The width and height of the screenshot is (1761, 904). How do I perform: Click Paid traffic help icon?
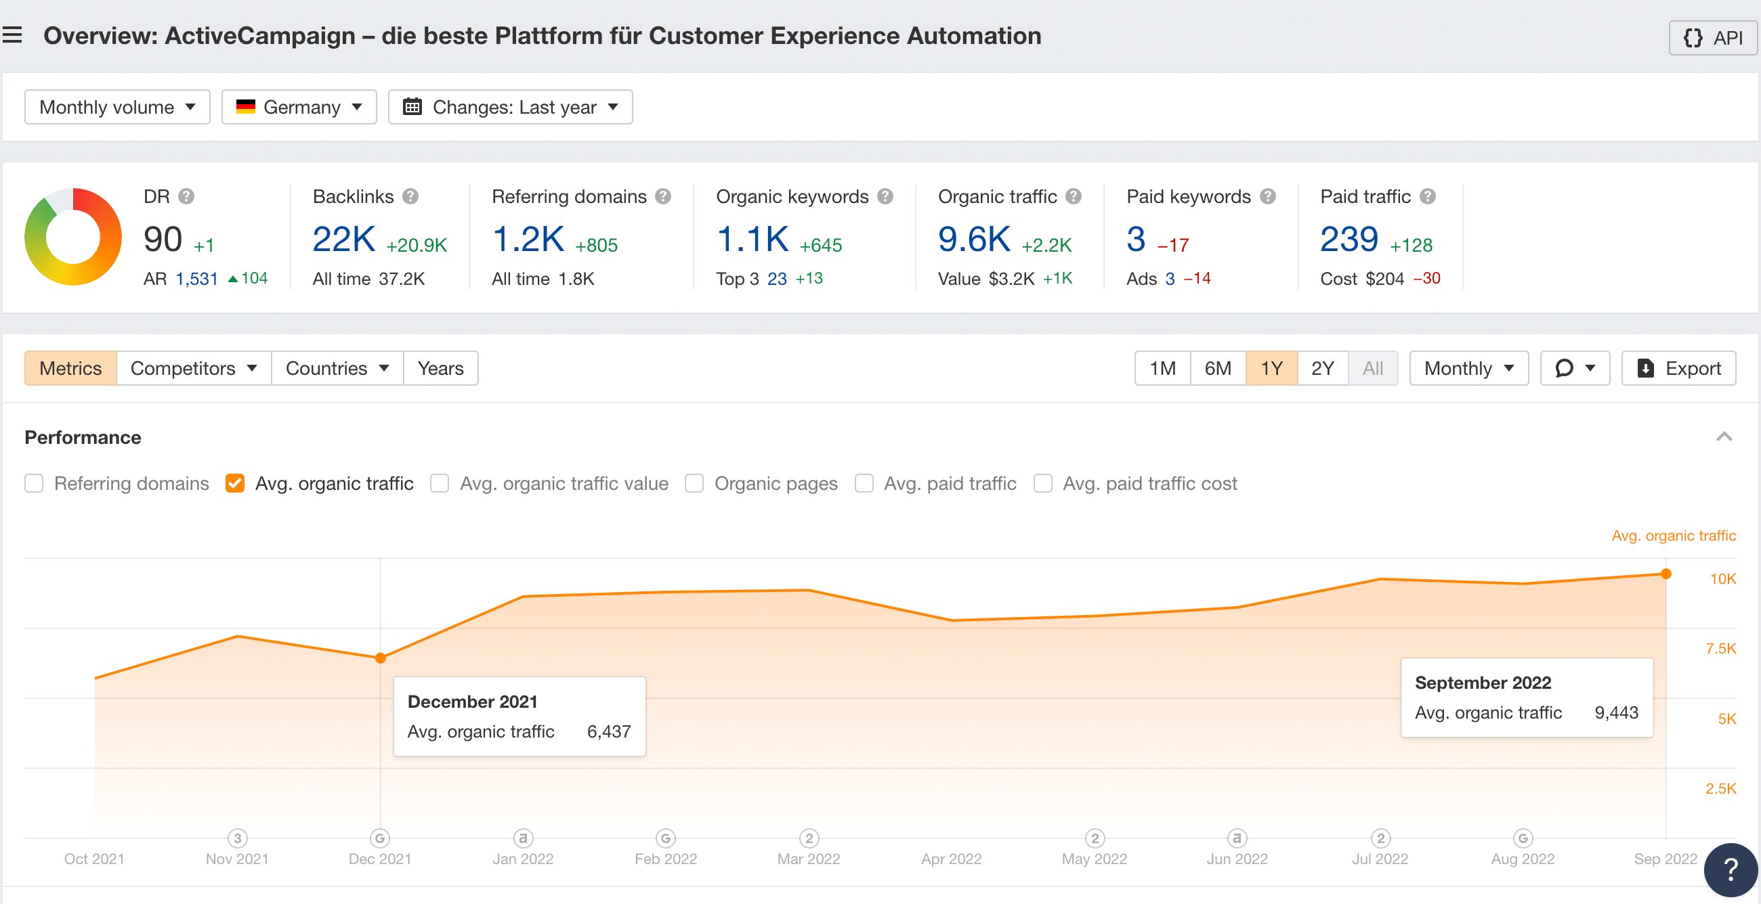point(1426,197)
